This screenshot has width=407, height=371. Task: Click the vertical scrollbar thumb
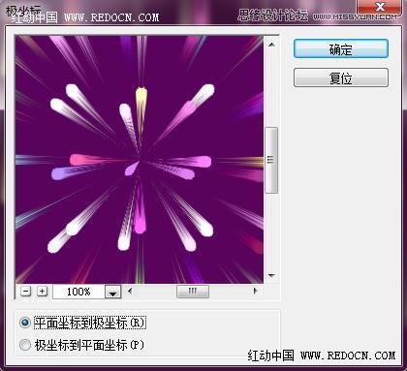[271, 160]
